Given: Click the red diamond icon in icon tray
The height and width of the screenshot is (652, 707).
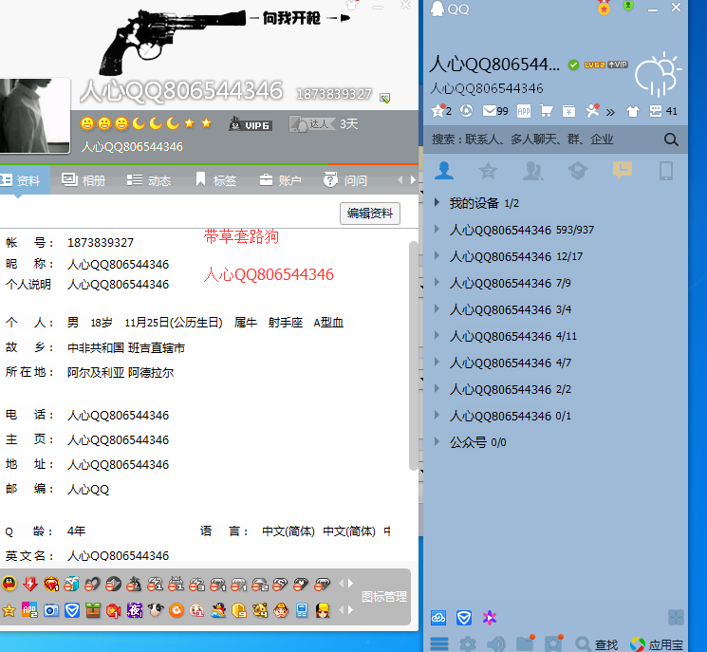Looking at the screenshot, I should pos(51,584).
